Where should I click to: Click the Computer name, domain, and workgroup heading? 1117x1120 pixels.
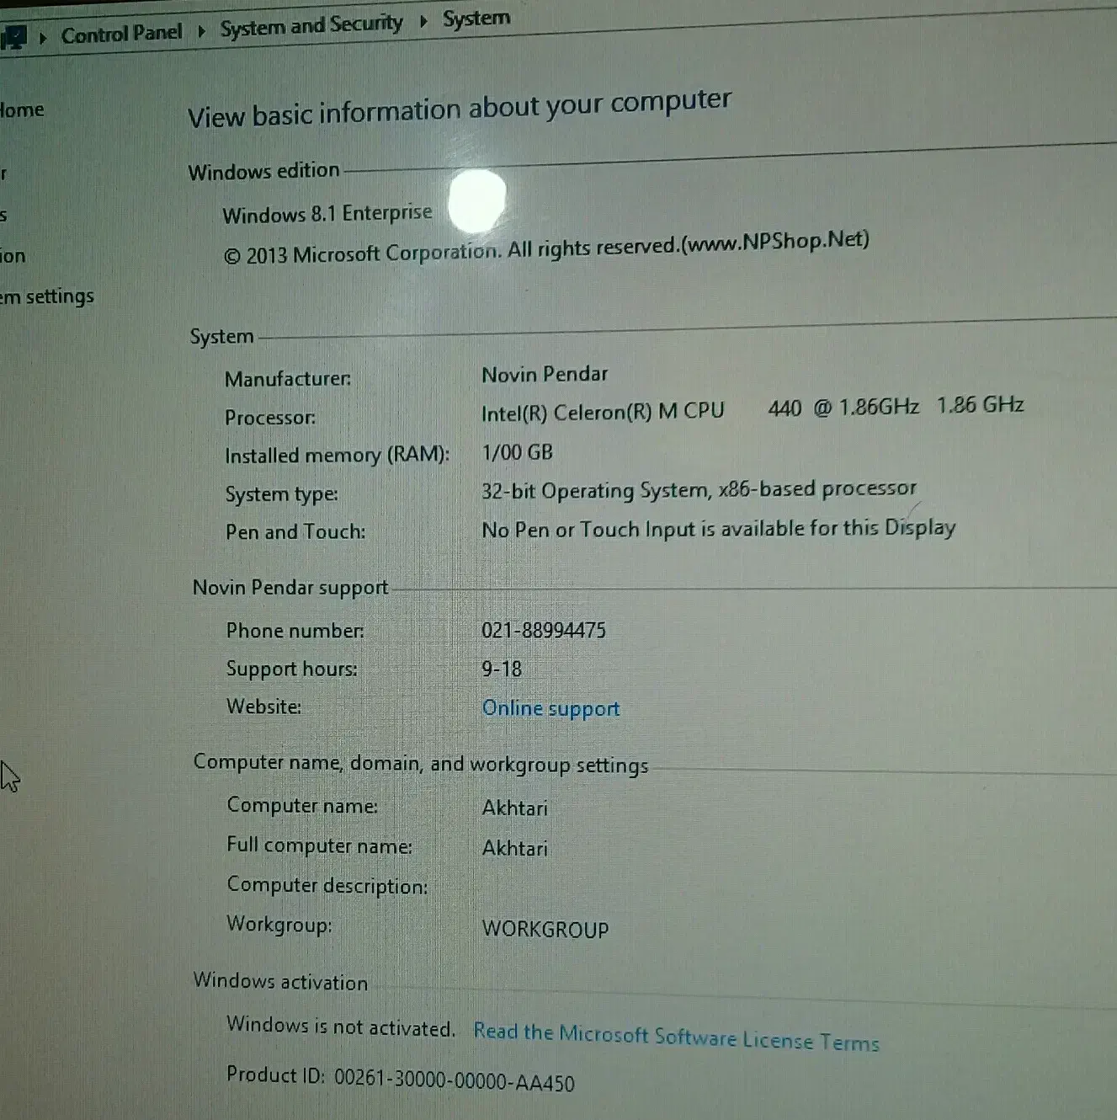tap(421, 764)
